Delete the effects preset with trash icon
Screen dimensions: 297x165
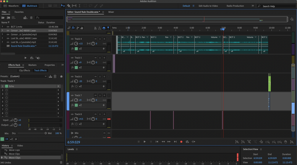coord(55,77)
